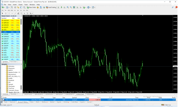Screen dimensions: 179x107
Task: Select the H1 timeframe button
Action: coord(15,10)
